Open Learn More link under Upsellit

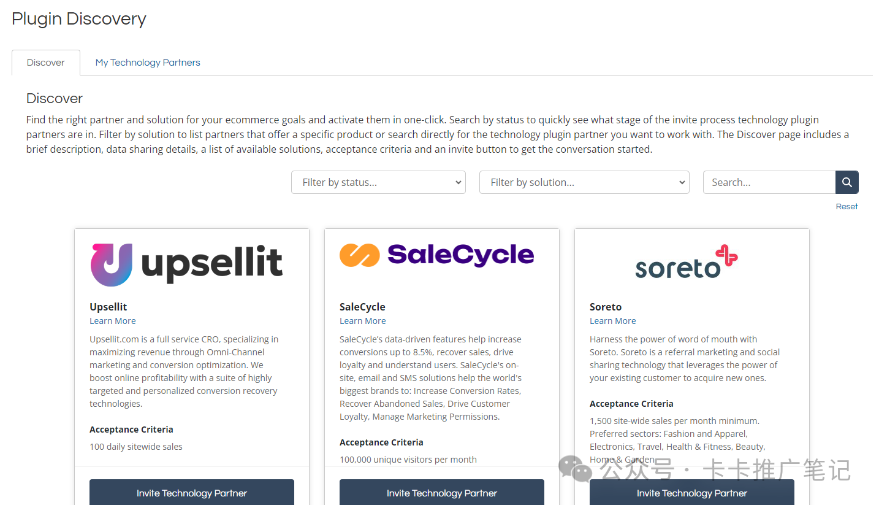pos(113,321)
